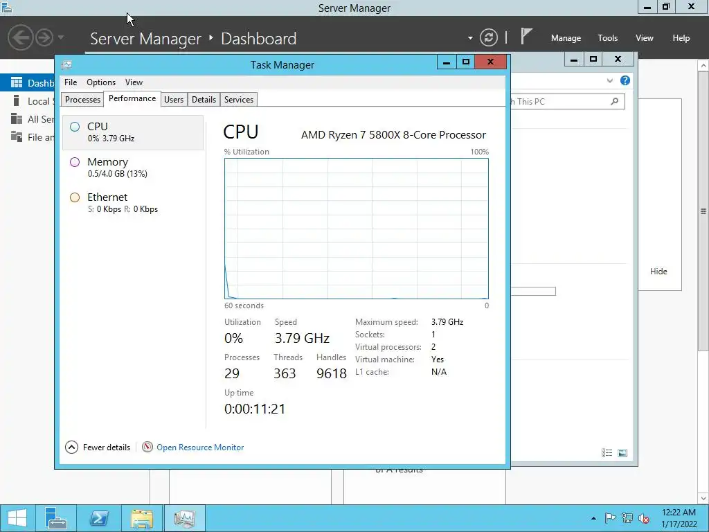Select File and Storage Services sidebar item

(x=27, y=137)
